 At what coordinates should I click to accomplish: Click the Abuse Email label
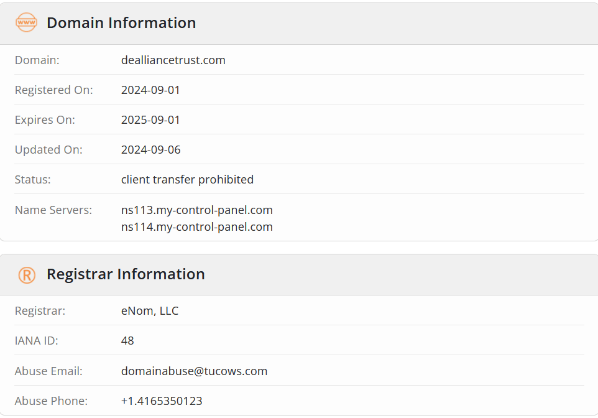click(x=48, y=371)
